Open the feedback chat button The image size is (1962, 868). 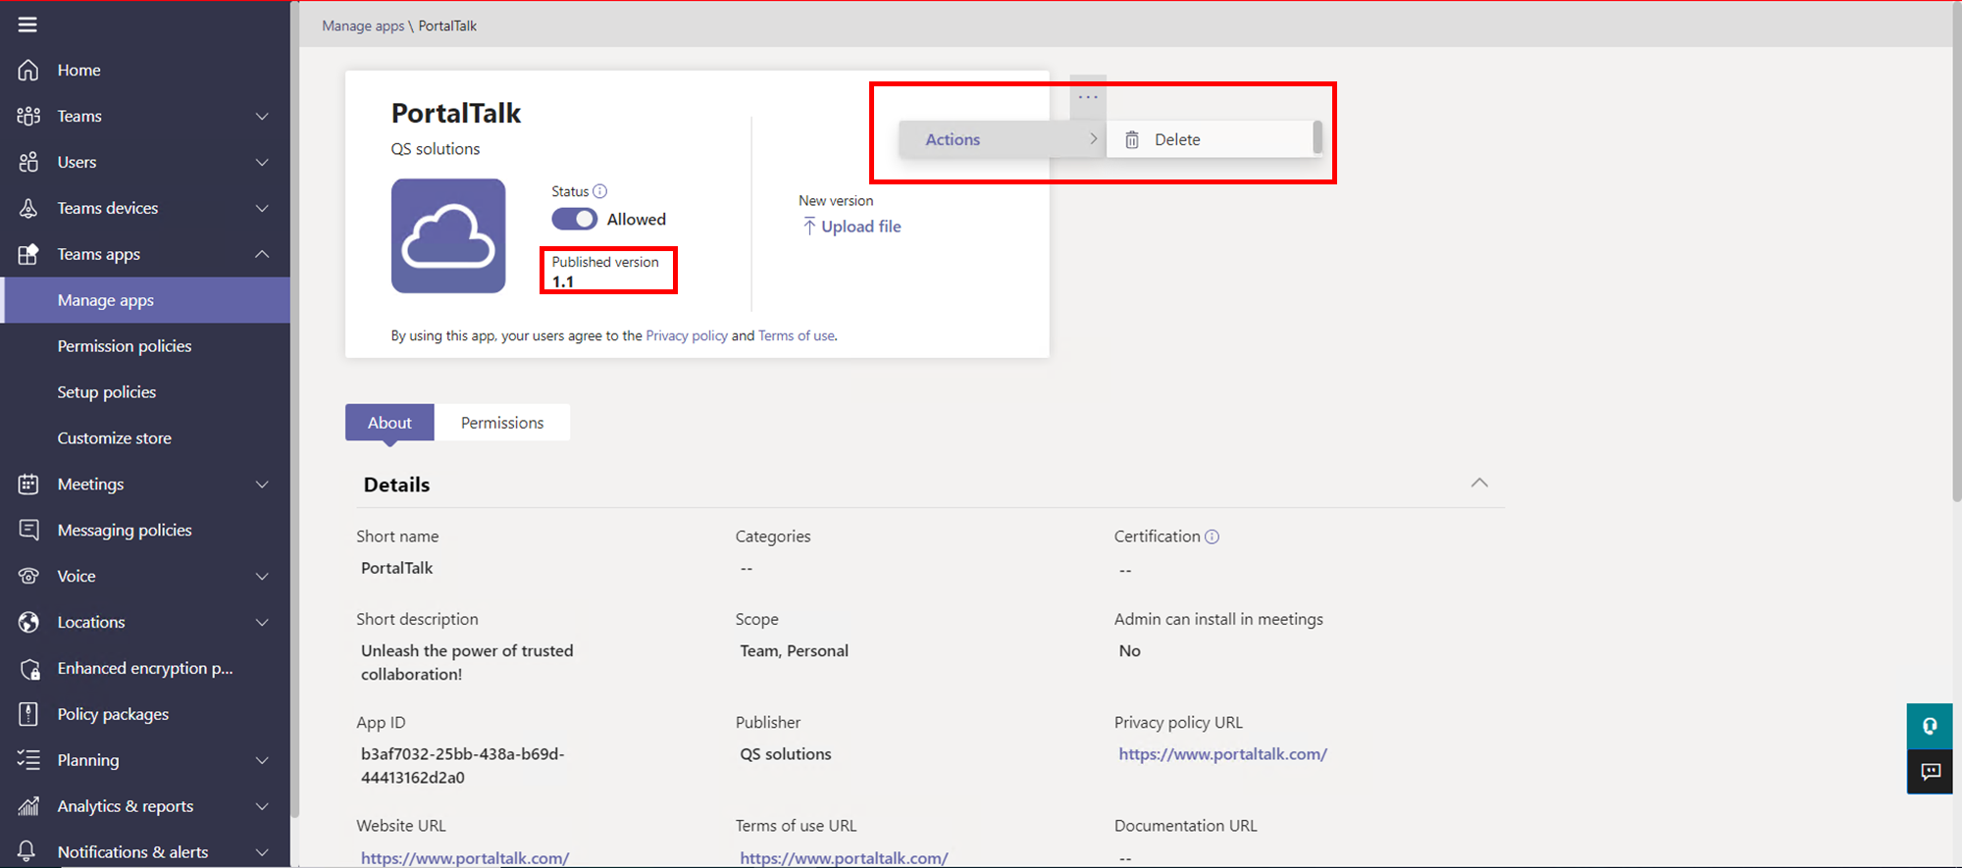1930,772
